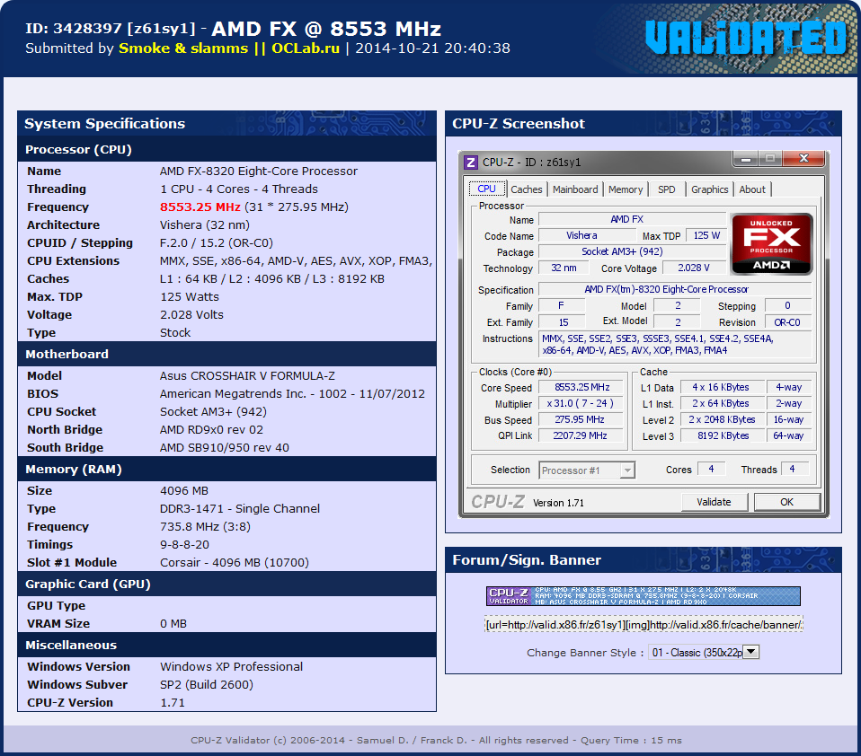Open the Caches tab
Viewport: 861px width, 756px height.
click(526, 189)
